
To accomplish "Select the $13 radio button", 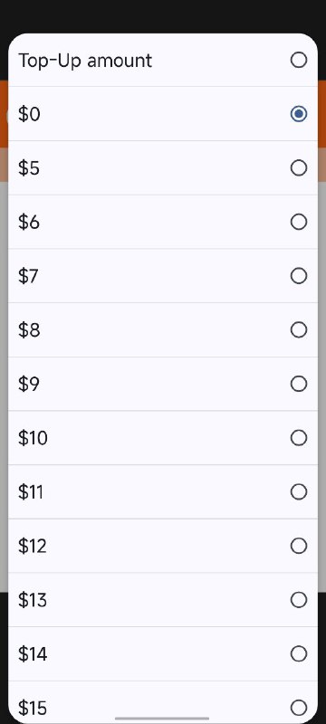I will pyautogui.click(x=299, y=600).
